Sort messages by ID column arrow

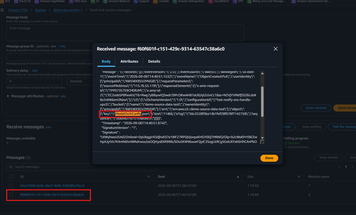coord(149,177)
